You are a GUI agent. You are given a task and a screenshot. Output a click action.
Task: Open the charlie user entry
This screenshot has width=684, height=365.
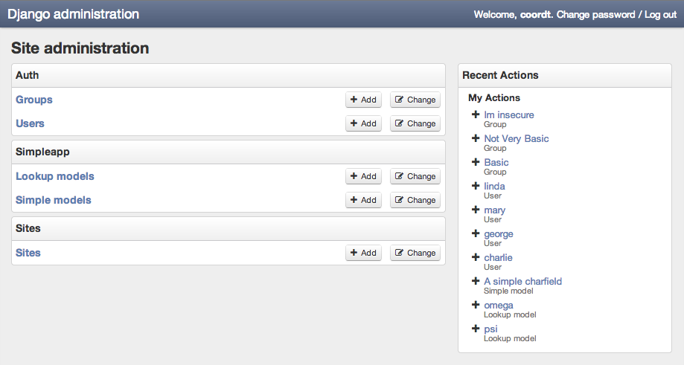tap(498, 257)
